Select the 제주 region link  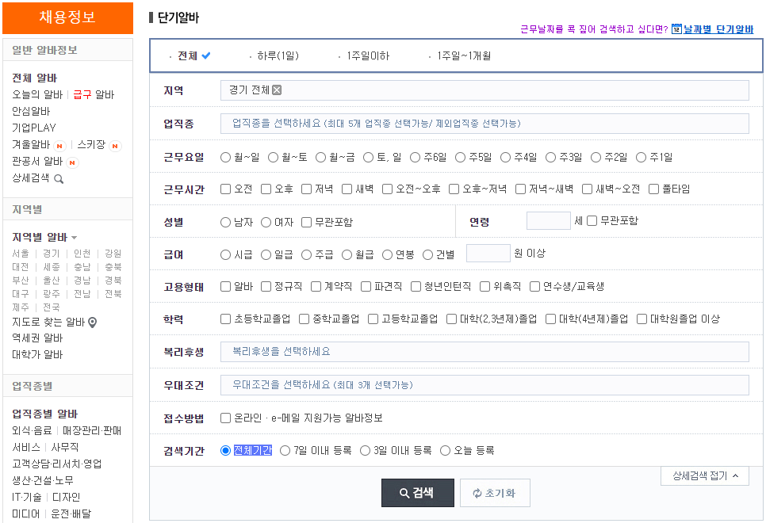pyautogui.click(x=21, y=307)
